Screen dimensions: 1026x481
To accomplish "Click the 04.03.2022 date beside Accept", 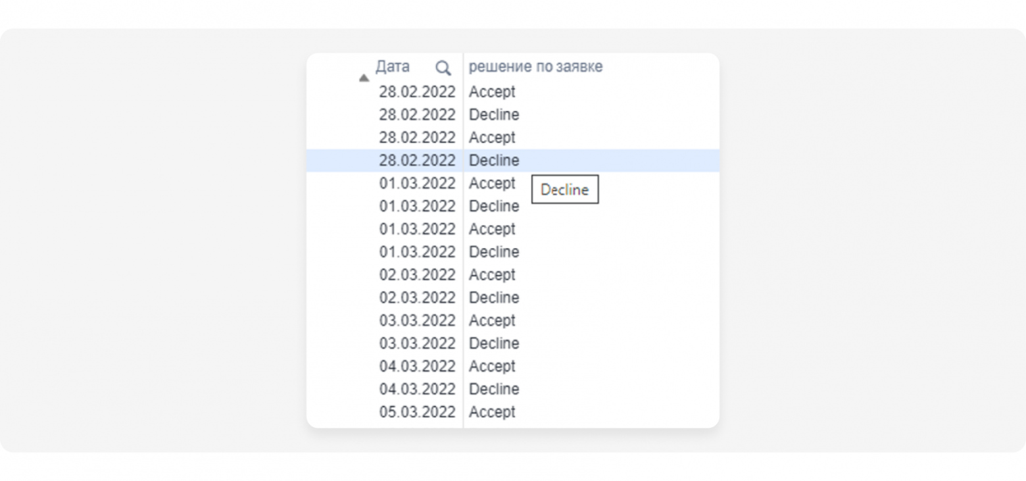I will point(417,366).
